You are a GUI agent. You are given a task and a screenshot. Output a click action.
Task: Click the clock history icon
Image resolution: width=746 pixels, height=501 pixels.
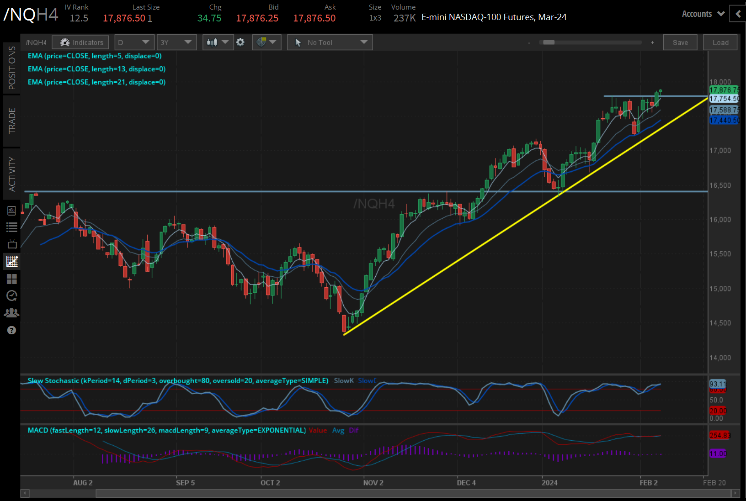pos(12,296)
